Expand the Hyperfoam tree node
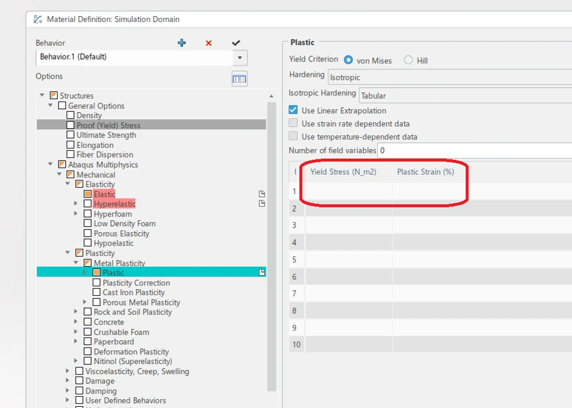Image resolution: width=572 pixels, height=408 pixels. click(x=76, y=214)
